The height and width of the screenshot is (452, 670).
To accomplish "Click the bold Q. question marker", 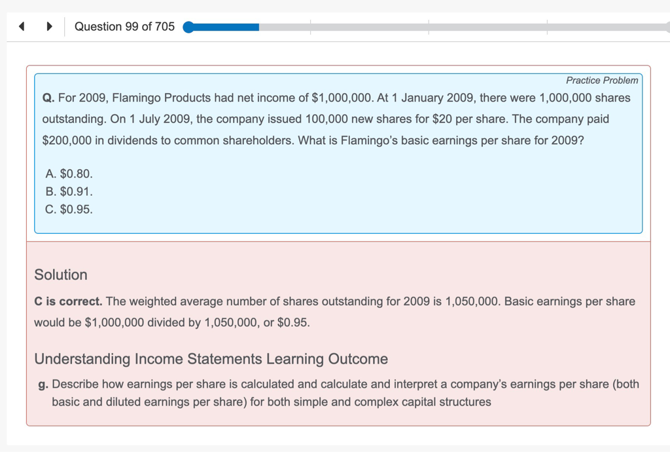I will pyautogui.click(x=48, y=98).
